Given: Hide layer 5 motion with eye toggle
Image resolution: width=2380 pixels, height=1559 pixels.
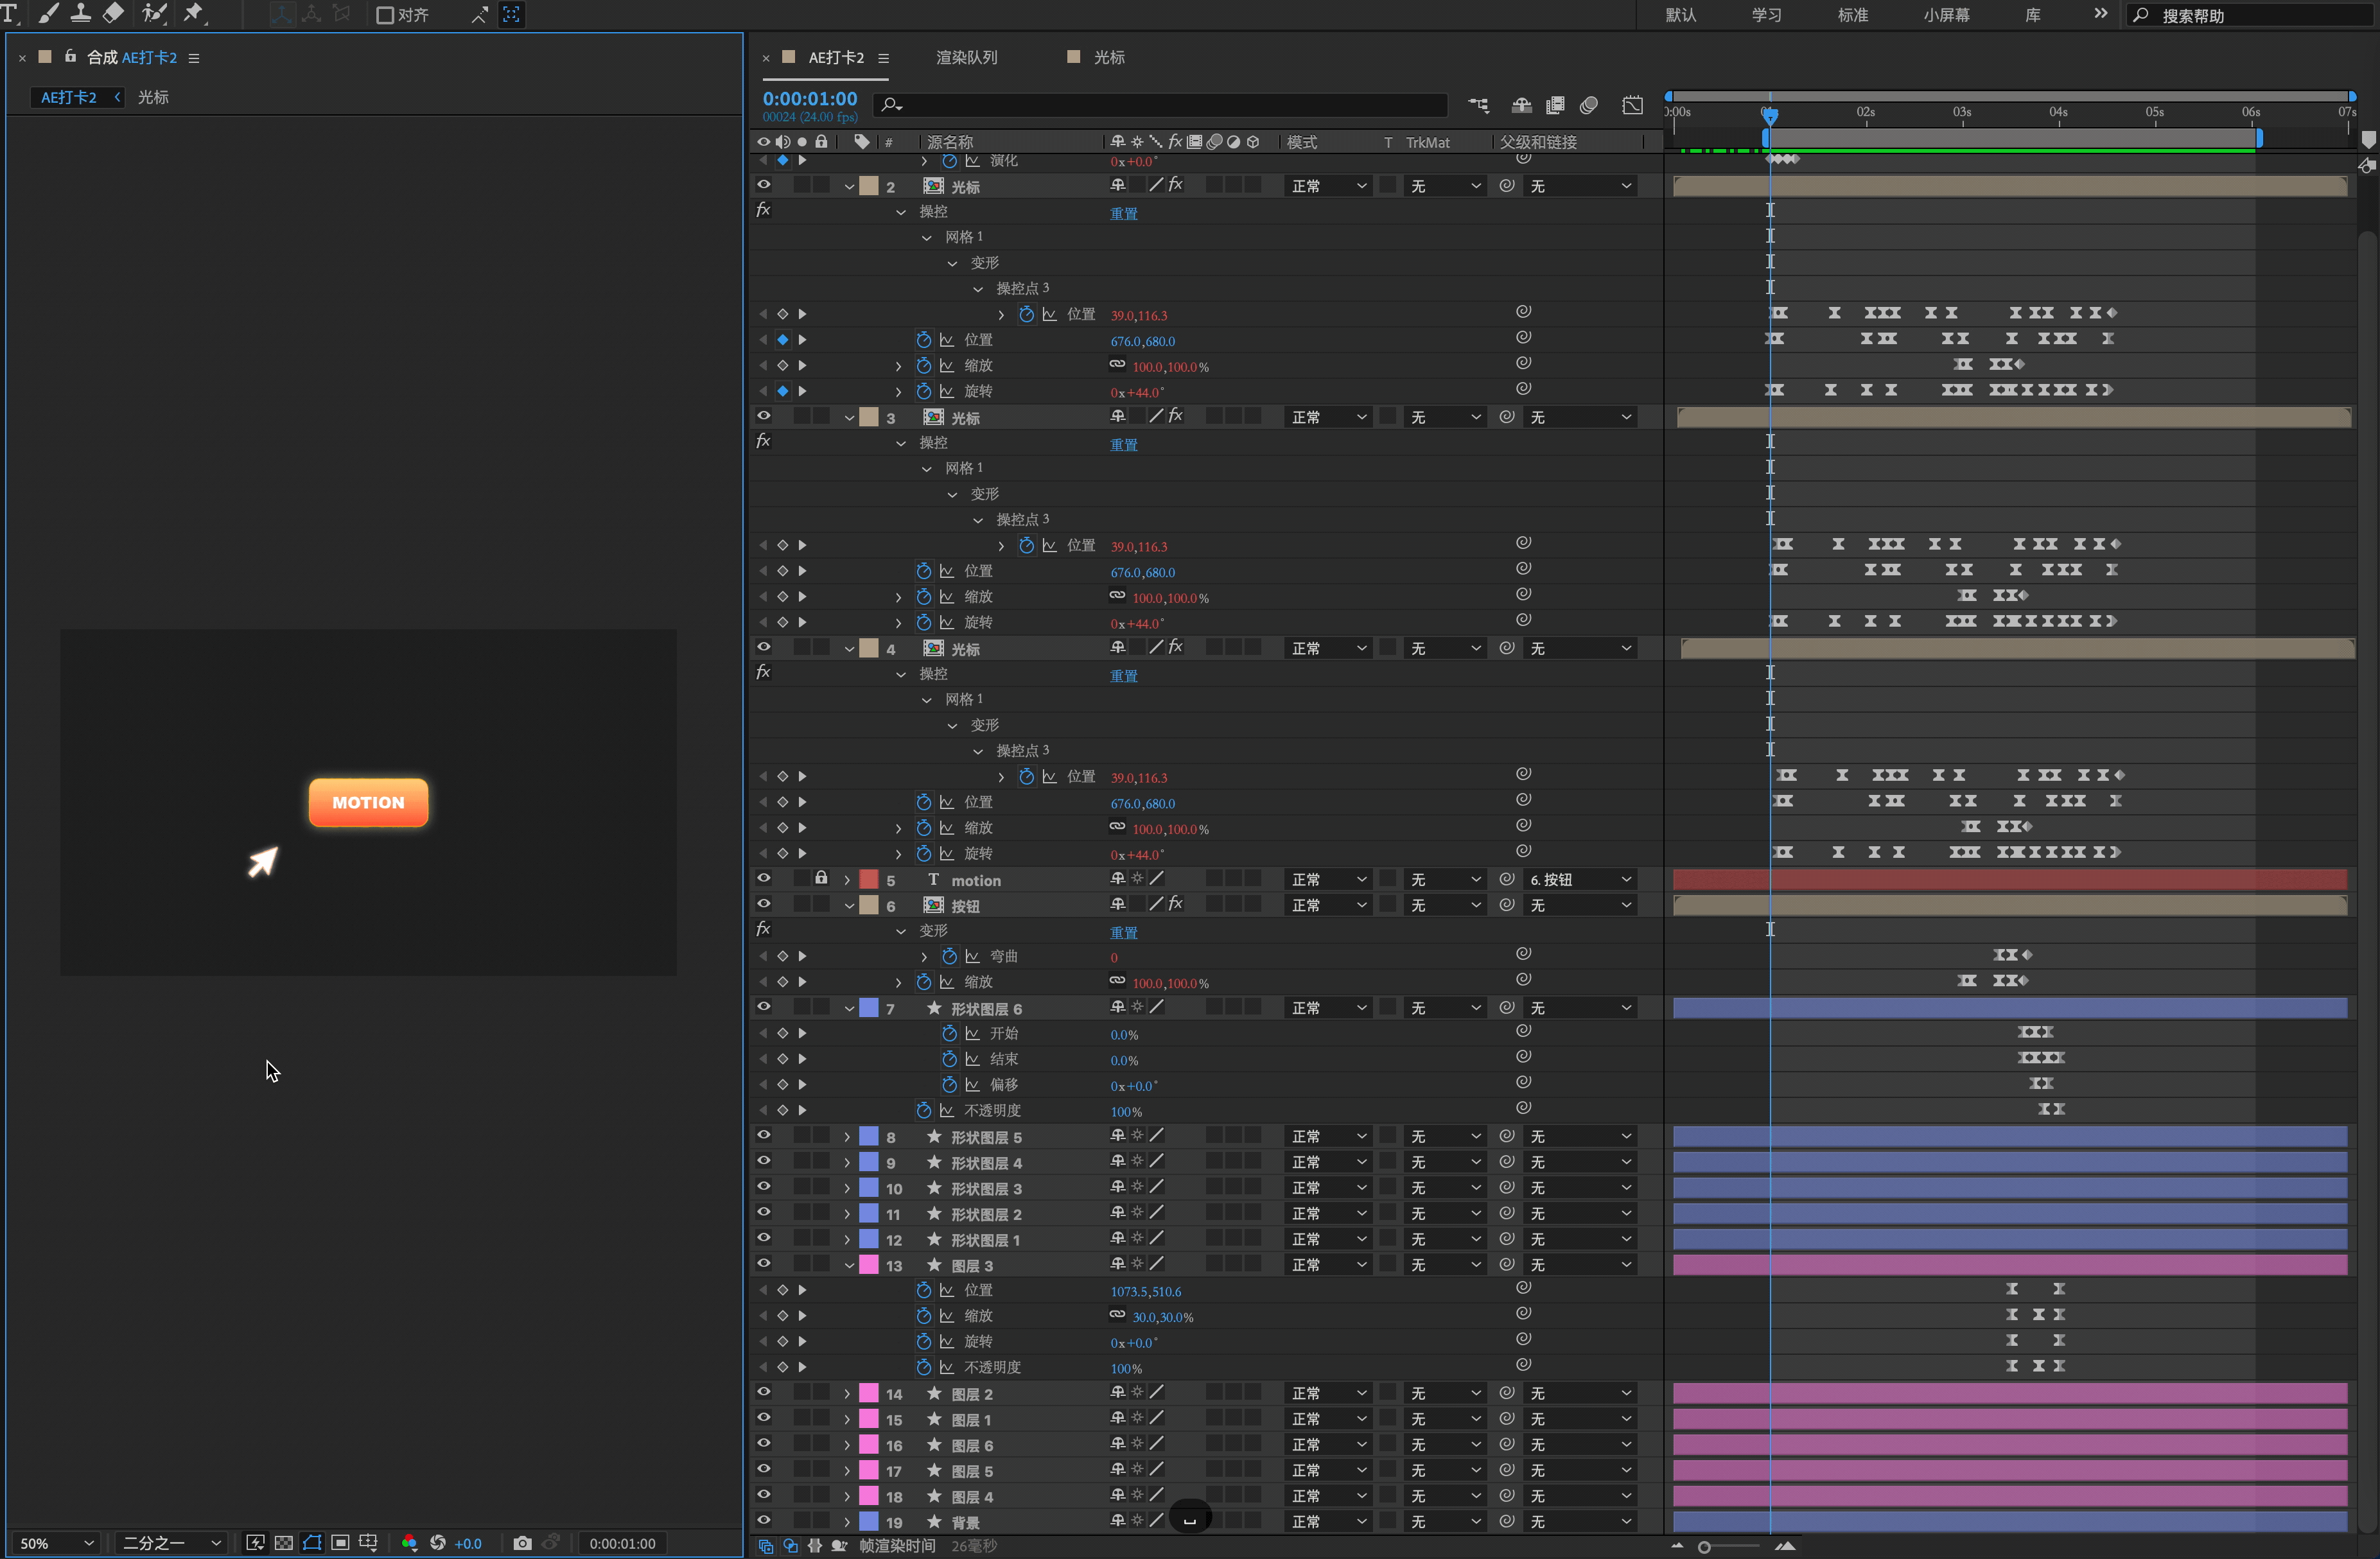Looking at the screenshot, I should click(x=763, y=879).
